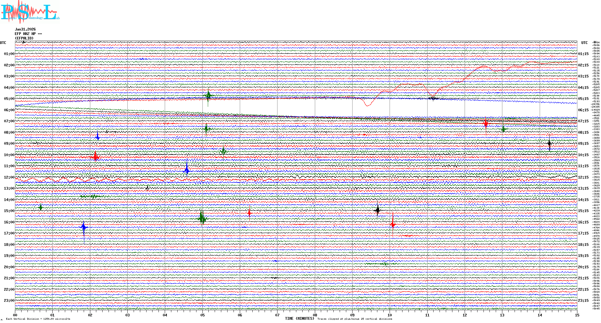Click minute 15 at bottom axis end

577,315
